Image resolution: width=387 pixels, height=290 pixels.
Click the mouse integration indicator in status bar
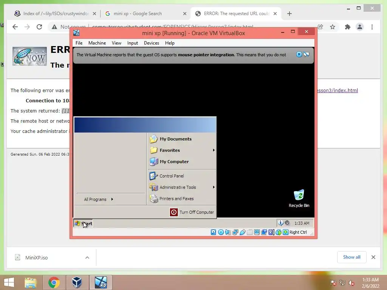click(279, 232)
